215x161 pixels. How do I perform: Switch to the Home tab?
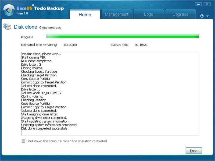point(85,15)
